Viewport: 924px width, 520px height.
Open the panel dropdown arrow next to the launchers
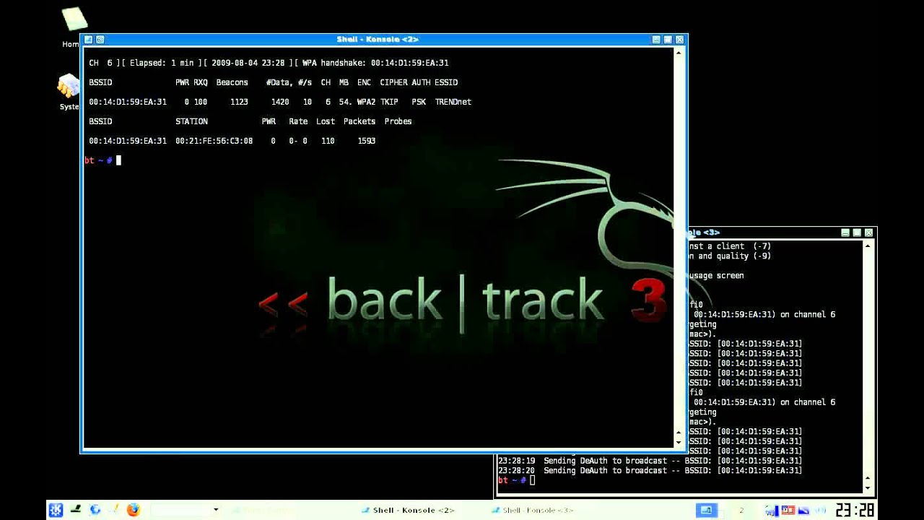[215, 510]
